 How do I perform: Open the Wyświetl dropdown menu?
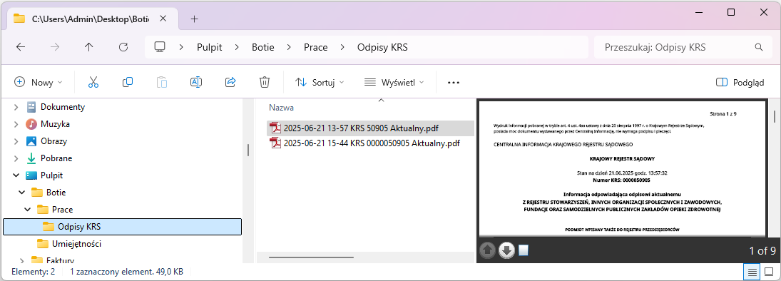coord(394,83)
